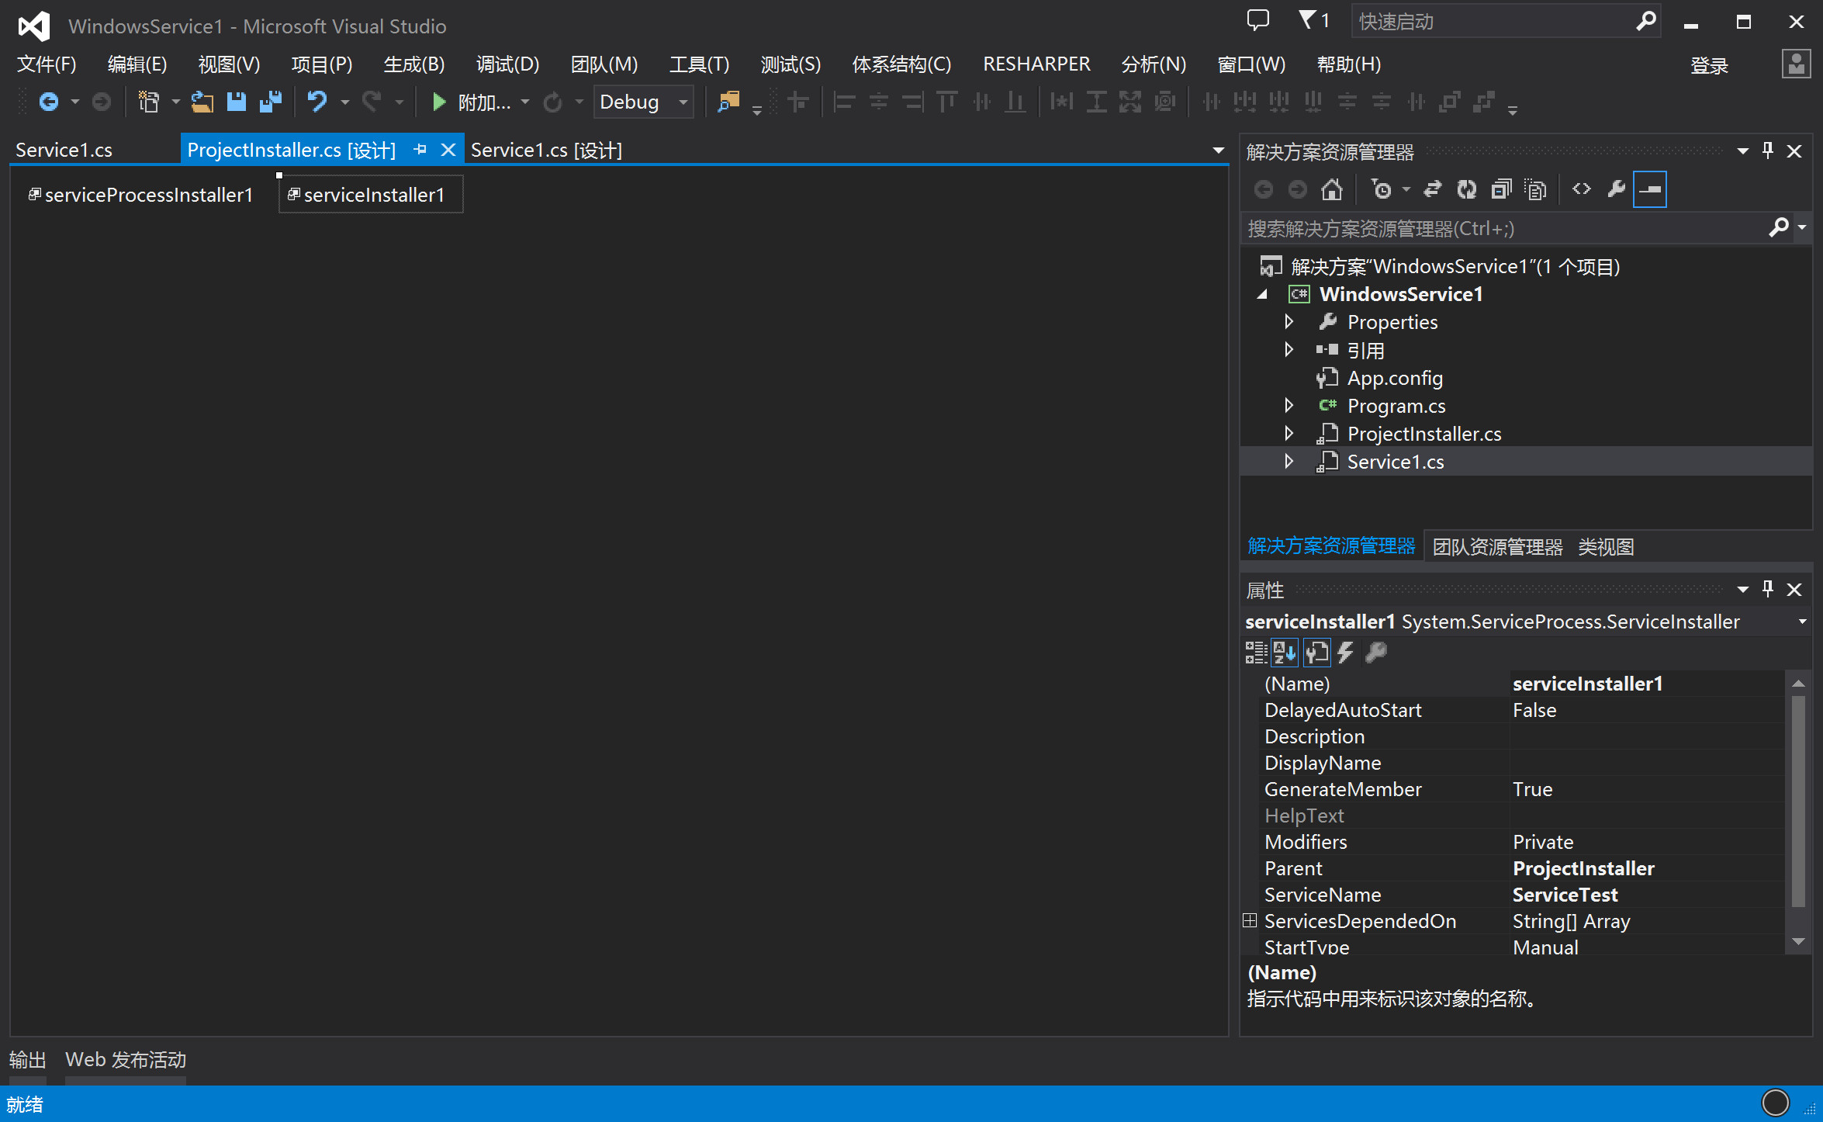
Task: Open the Debug configuration dropdown
Action: tap(683, 102)
